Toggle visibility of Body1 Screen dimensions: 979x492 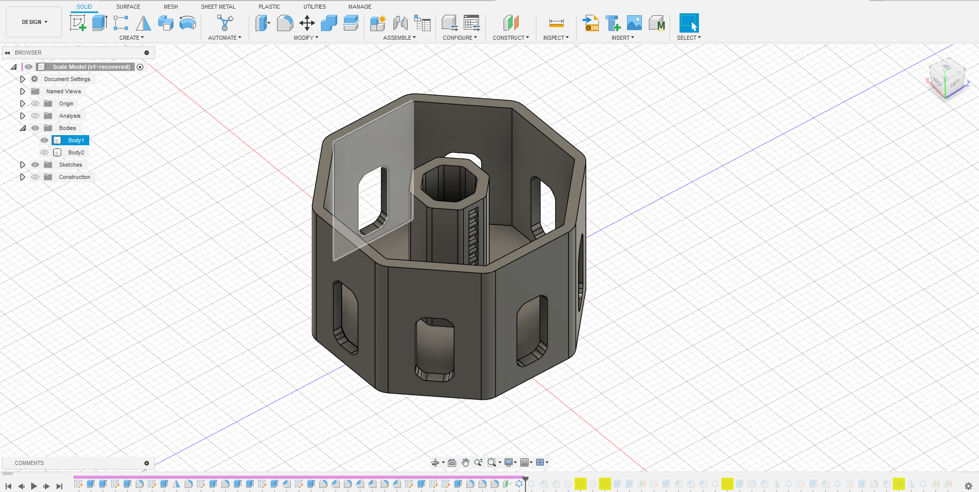click(44, 140)
